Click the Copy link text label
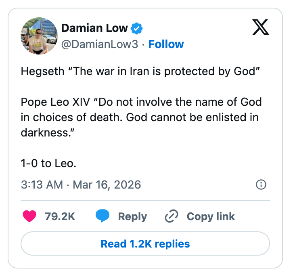The width and height of the screenshot is (293, 277). (211, 216)
